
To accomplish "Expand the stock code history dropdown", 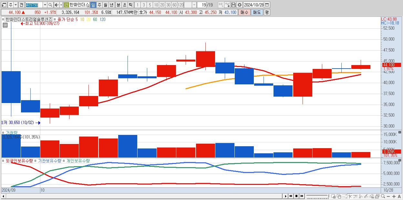I will tap(45, 5).
